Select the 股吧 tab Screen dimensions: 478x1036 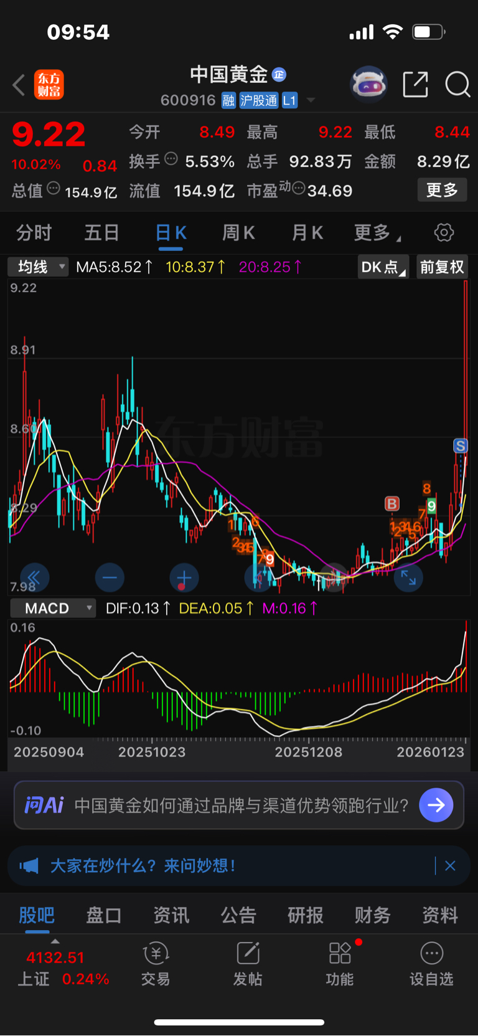tap(37, 915)
